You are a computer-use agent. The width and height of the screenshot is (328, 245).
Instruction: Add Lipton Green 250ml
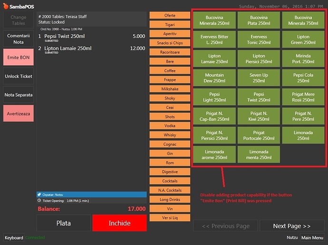point(303,39)
